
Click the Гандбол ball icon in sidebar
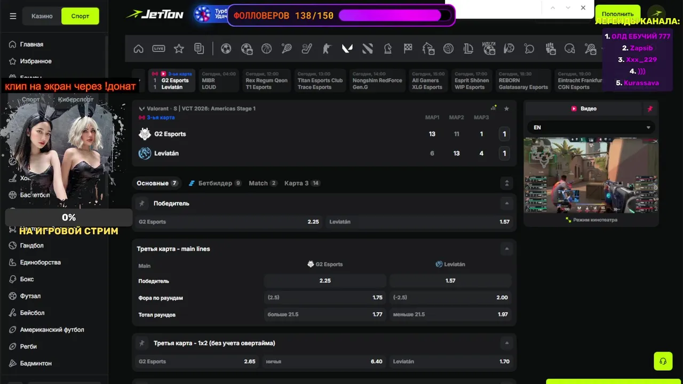click(13, 245)
